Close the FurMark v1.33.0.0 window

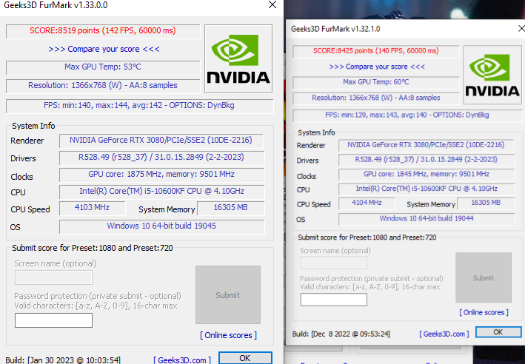pos(272,4)
